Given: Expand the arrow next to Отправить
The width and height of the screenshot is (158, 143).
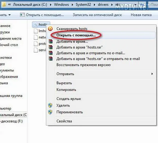Looking at the screenshot, I should point(152,74).
